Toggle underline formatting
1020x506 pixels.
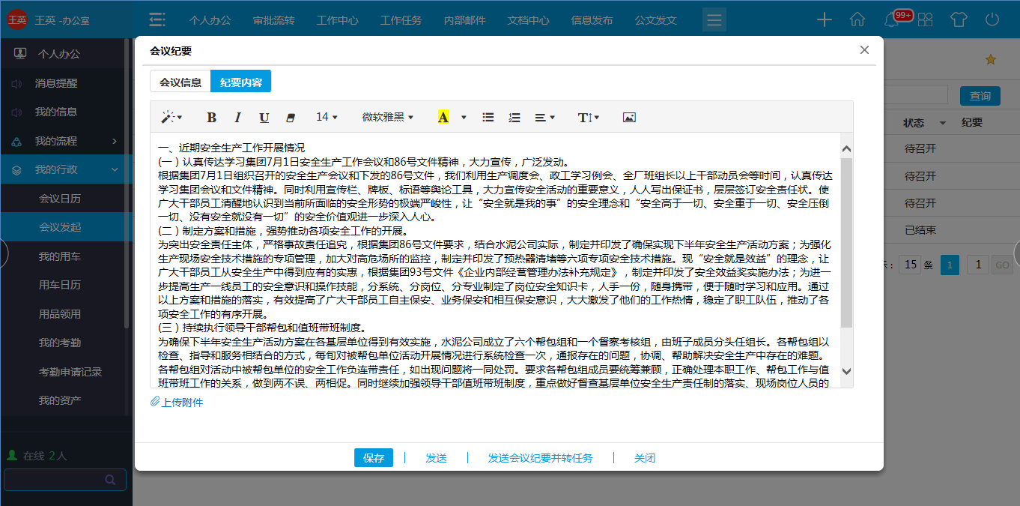(x=264, y=117)
